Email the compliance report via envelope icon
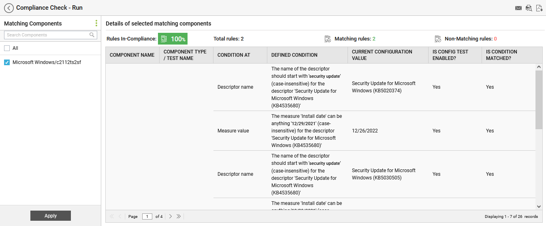This screenshot has height=226, width=546. (518, 8)
